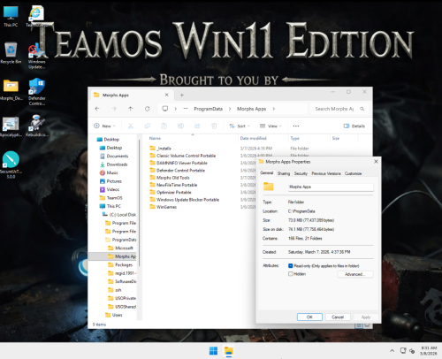Click the Share toolbar icon

tap(197, 126)
